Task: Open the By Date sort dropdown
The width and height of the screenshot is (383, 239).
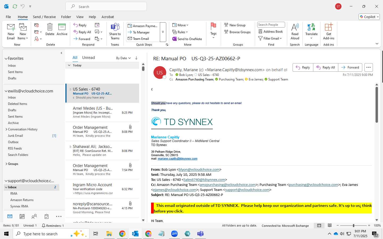Action: 123,58
